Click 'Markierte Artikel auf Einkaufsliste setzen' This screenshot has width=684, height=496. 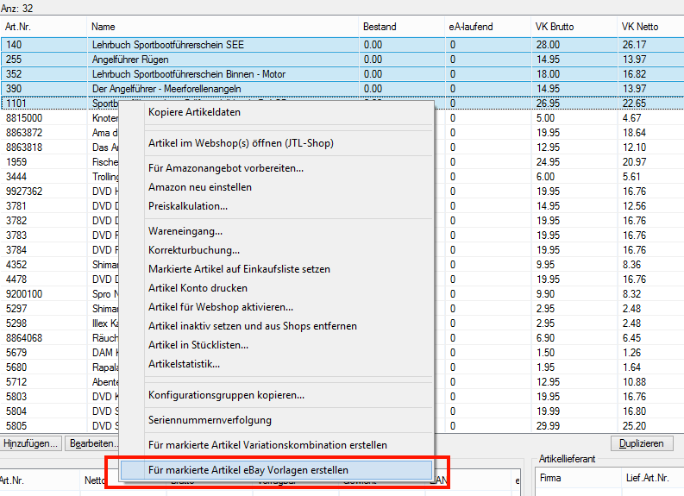(x=239, y=269)
